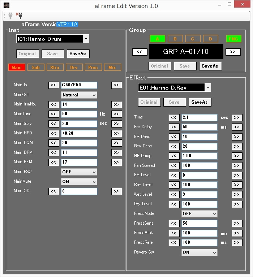Decrease PressSens with << button

(174, 224)
